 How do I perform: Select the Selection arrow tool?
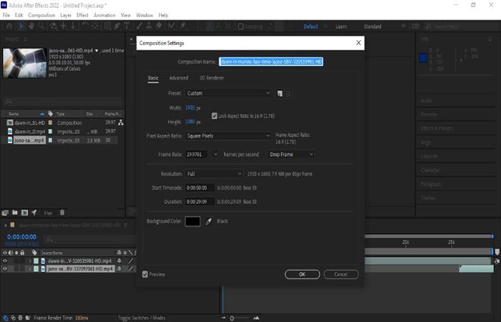tap(21, 26)
